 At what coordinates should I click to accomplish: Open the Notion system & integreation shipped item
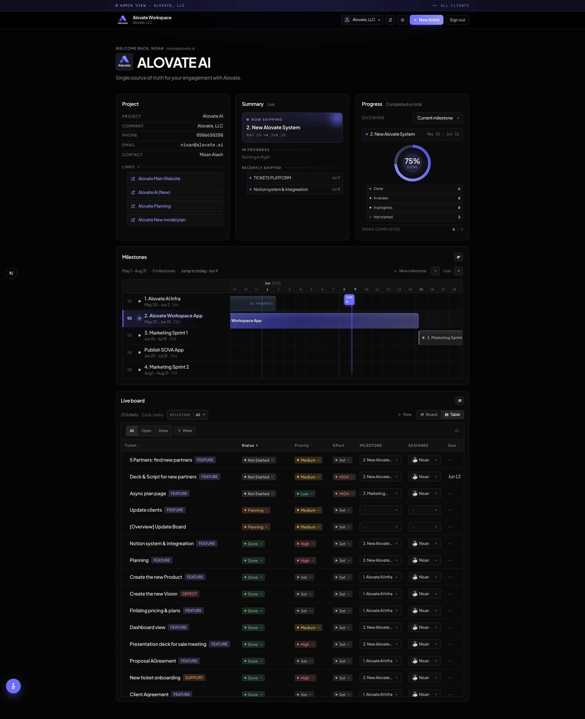[295, 189]
